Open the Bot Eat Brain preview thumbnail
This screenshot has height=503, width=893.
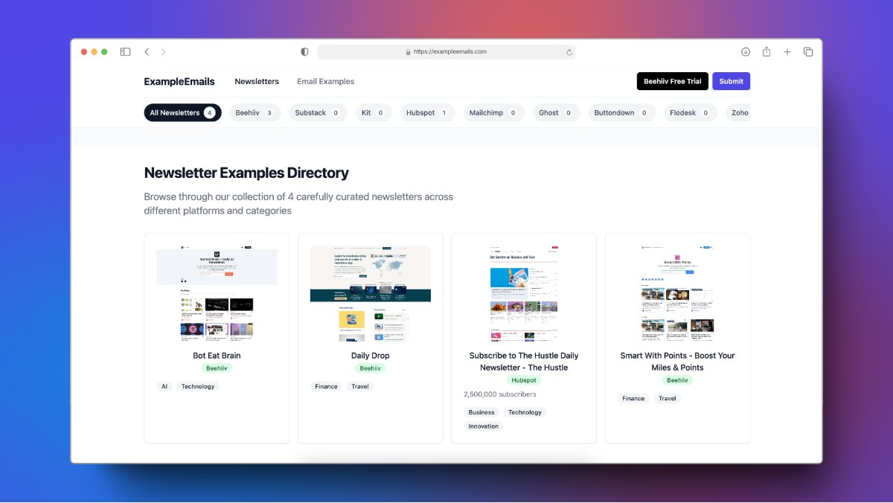[217, 293]
